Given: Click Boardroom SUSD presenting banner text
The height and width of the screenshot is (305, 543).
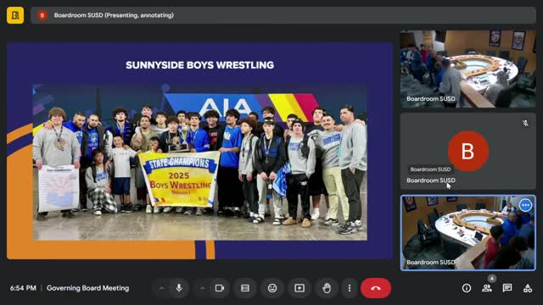Looking at the screenshot, I should (x=114, y=15).
